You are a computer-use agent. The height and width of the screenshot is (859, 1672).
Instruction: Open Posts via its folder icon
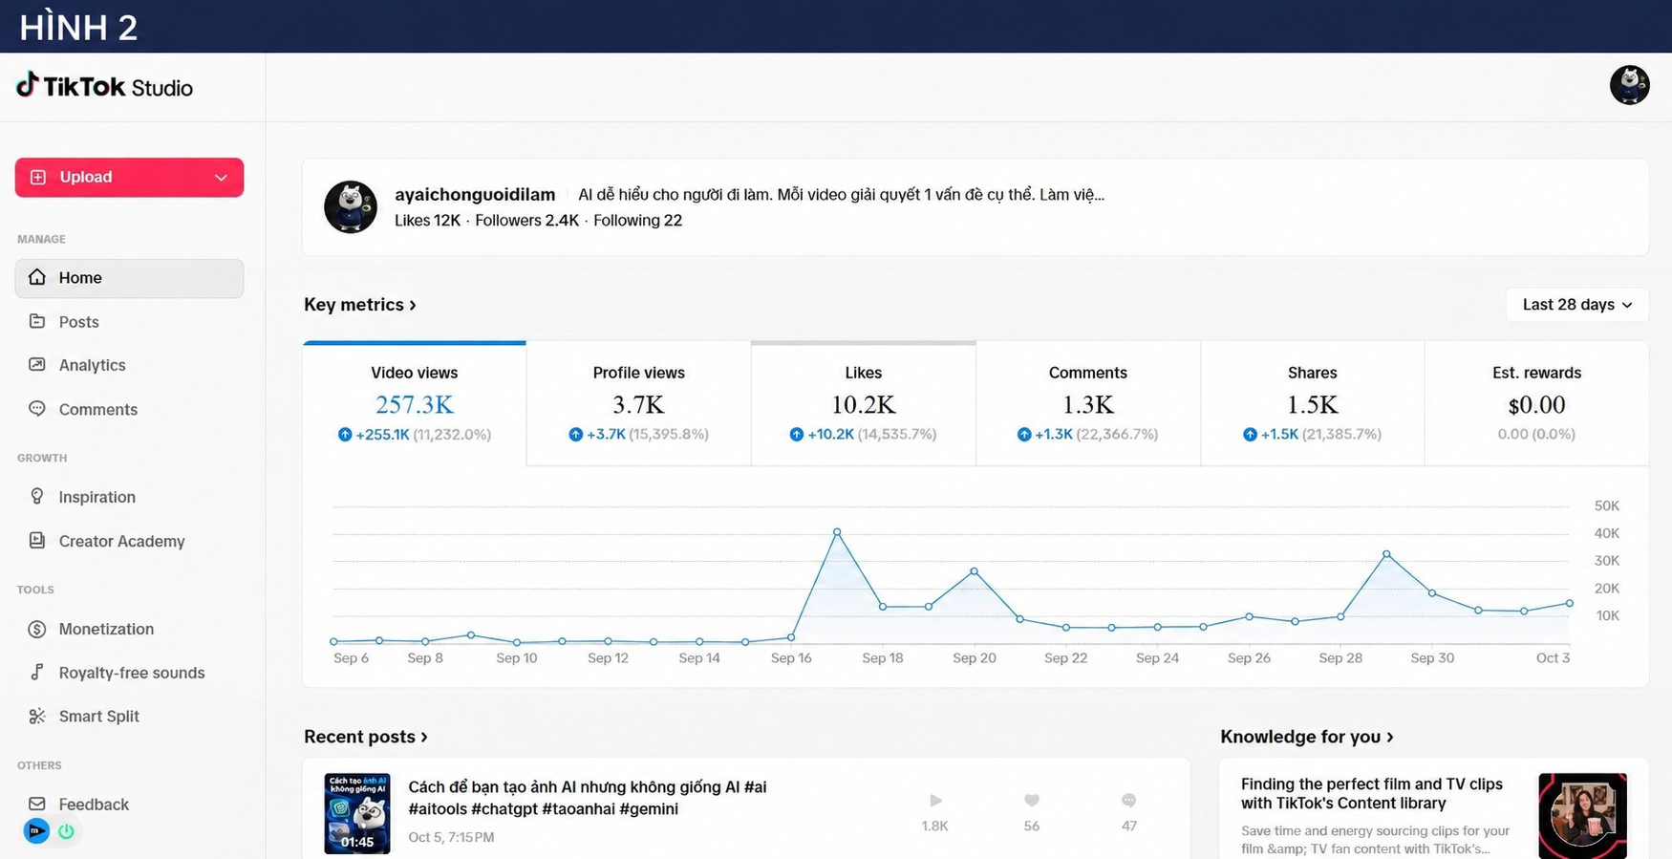[37, 321]
